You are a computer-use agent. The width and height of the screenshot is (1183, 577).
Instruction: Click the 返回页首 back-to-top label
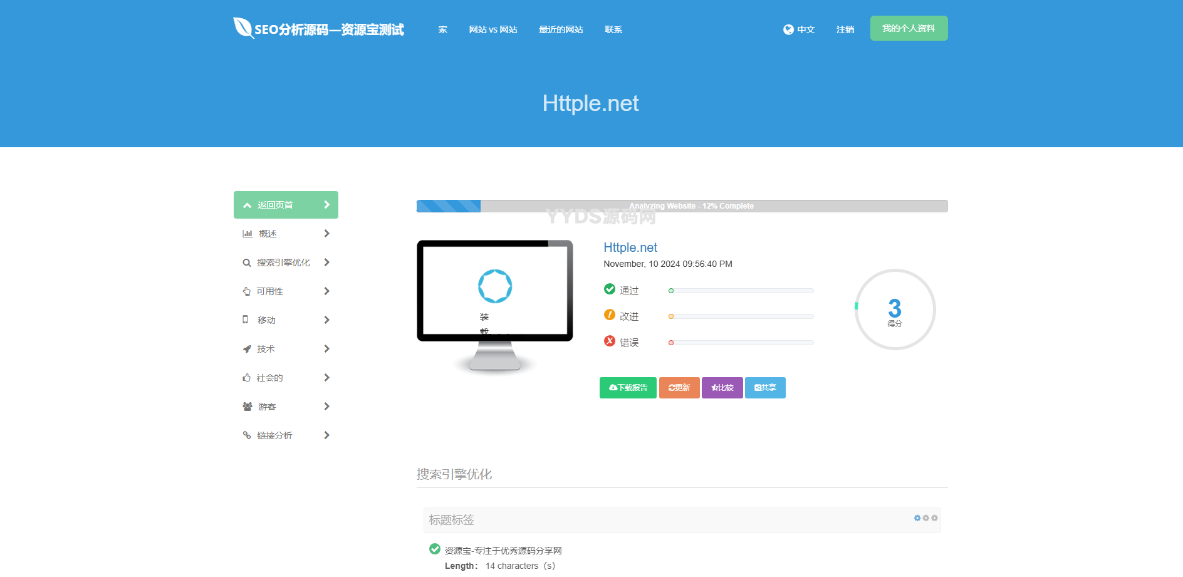coord(275,205)
